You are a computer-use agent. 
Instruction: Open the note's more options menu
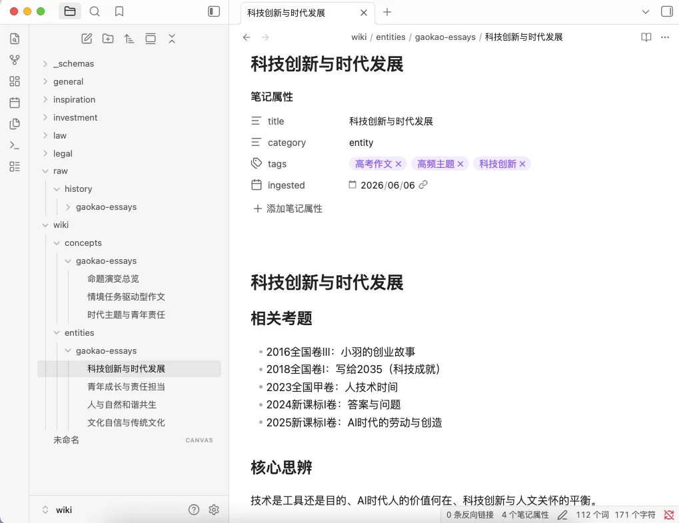point(665,37)
